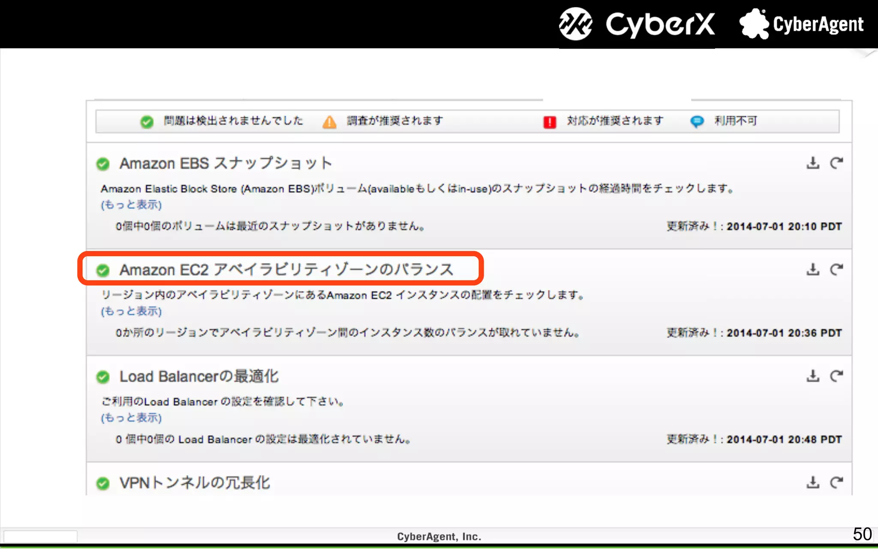Click the green status icon beside Load Balancer
Screen dimensions: 878x549
click(103, 377)
